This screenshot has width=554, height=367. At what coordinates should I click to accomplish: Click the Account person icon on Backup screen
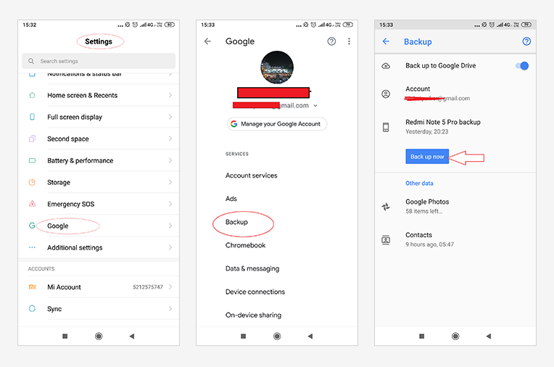(386, 94)
